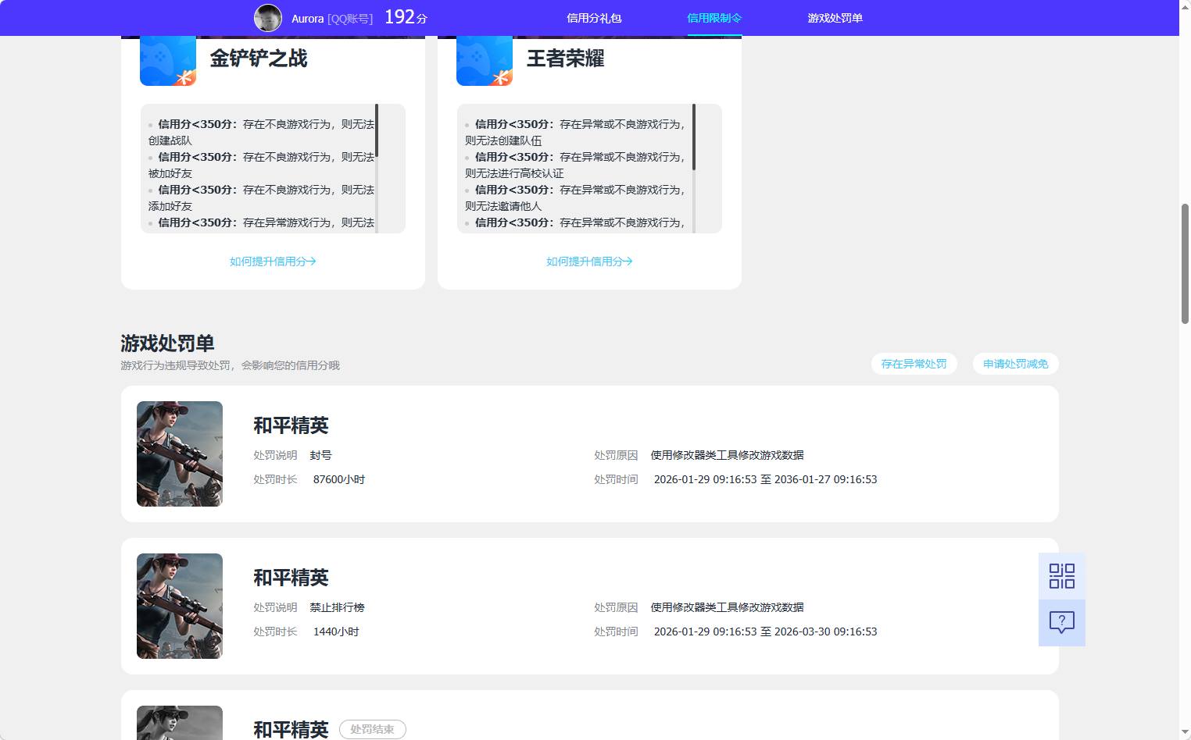Image resolution: width=1191 pixels, height=740 pixels.
Task: Click Aurora's profile avatar
Action: point(267,17)
